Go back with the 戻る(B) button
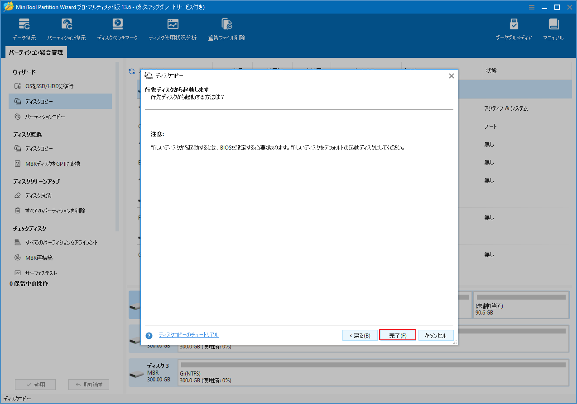 click(360, 335)
